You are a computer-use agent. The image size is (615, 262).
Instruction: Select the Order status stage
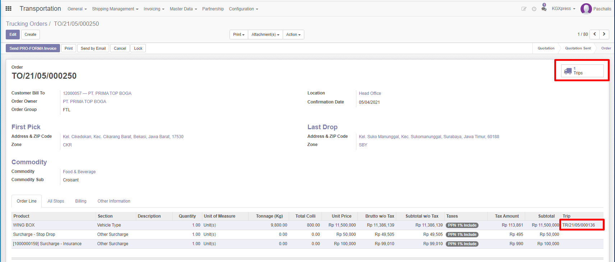[606, 48]
